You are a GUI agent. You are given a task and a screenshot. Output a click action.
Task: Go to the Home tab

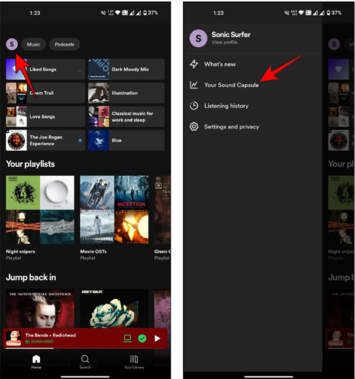pyautogui.click(x=36, y=362)
